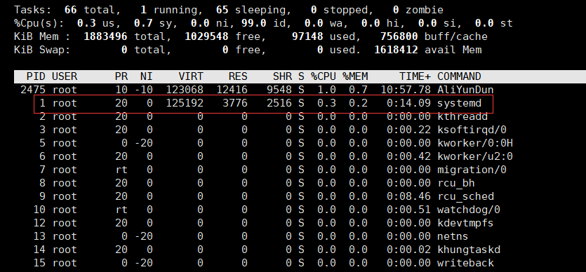Screen dimensions: 586x272
Task: Click the watchdog/0 command
Action: 469,210
